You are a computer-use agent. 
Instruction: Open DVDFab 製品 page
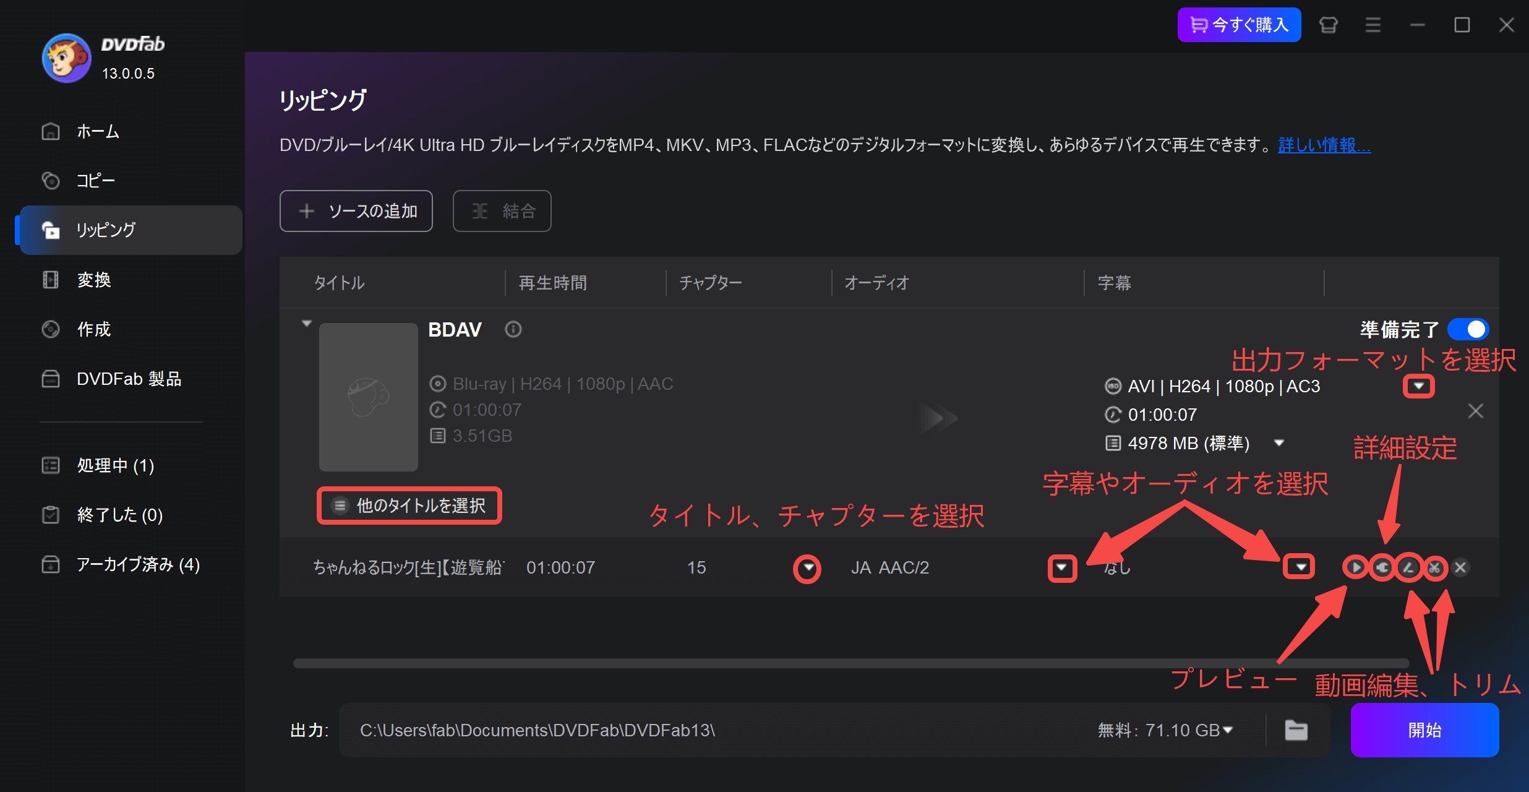coord(130,379)
